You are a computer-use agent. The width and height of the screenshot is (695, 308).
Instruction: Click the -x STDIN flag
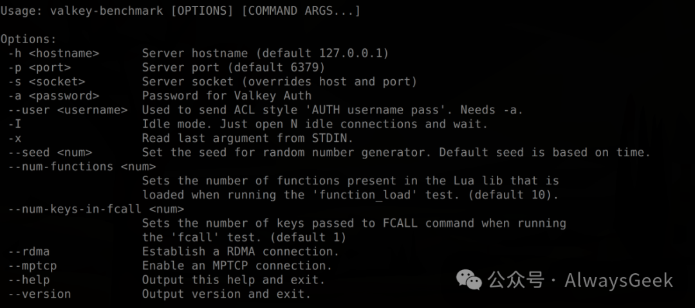tap(15, 139)
